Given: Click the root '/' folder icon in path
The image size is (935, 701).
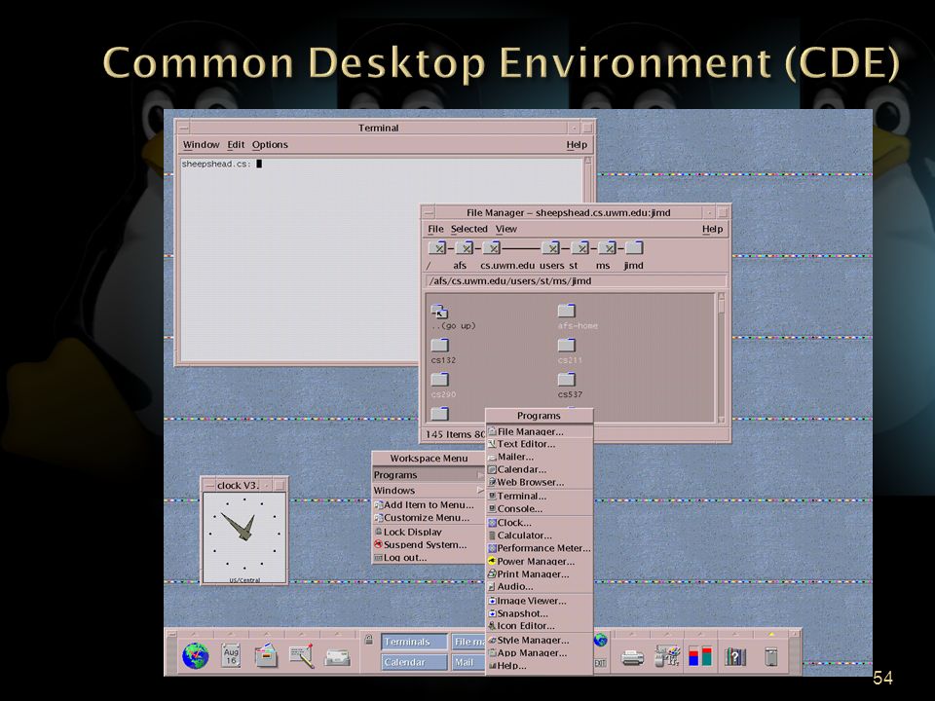Looking at the screenshot, I should point(437,248).
